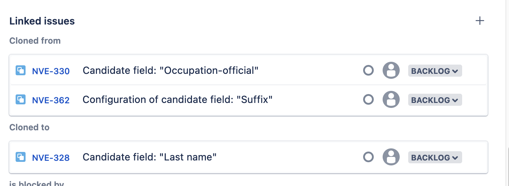The width and height of the screenshot is (509, 186).
Task: Click the priority circle icon for NVE-330
Action: [368, 70]
